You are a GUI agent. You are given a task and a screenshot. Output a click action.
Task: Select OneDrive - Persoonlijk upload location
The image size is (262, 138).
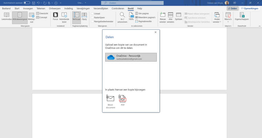[x=131, y=57]
